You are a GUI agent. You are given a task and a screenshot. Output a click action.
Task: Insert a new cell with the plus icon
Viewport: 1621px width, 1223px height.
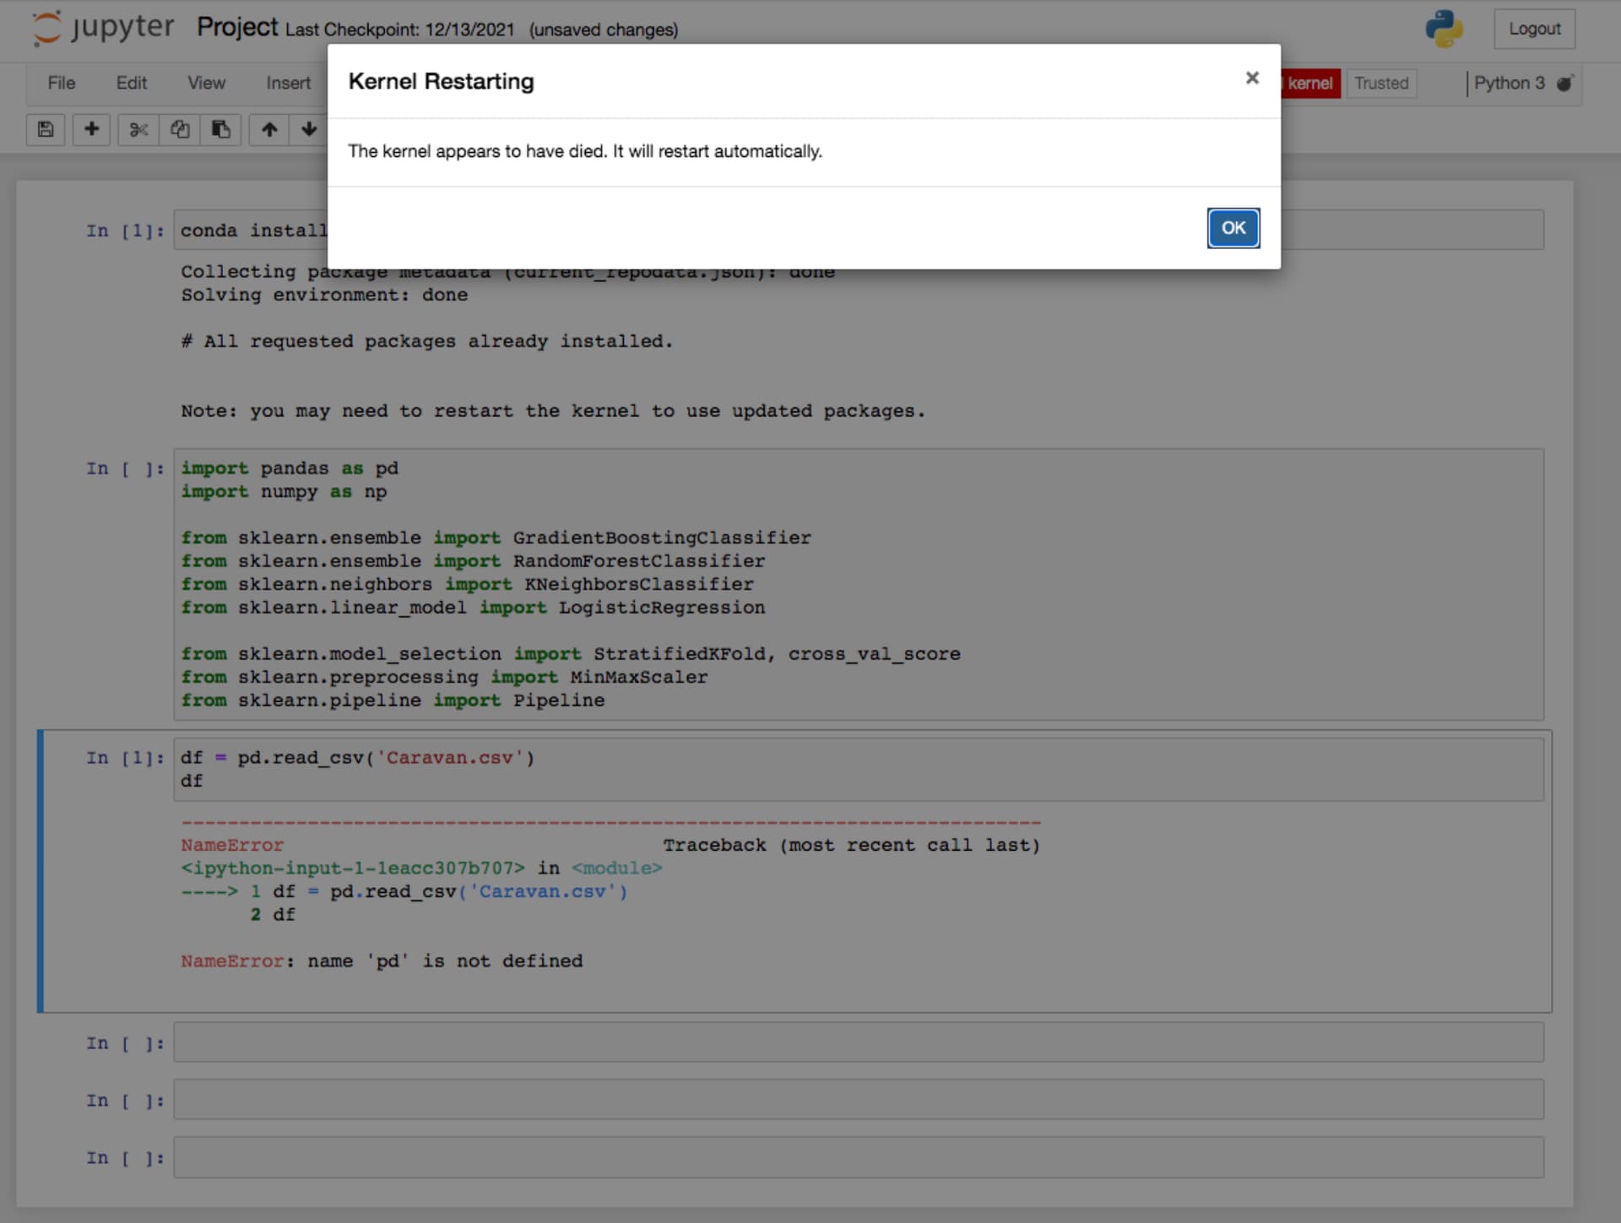click(x=91, y=129)
